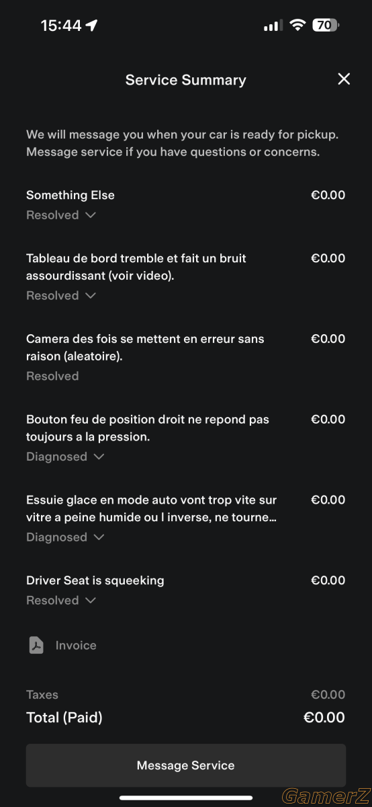Select the Camera des fois service item
372x807 pixels.
coord(186,357)
